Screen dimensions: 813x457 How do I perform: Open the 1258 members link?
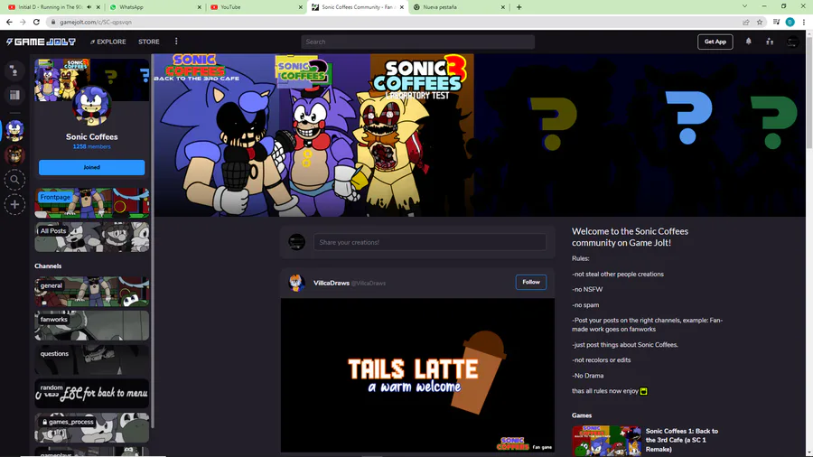point(92,146)
